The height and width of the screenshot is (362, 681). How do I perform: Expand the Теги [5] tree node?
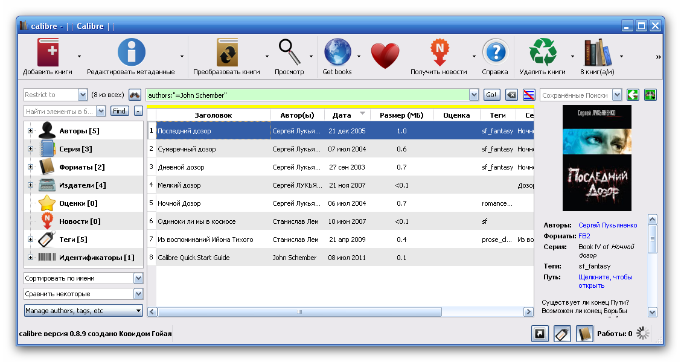tap(30, 239)
